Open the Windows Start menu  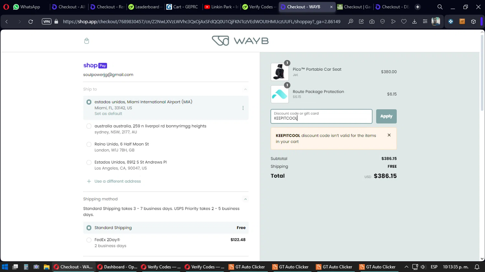tap(5, 267)
